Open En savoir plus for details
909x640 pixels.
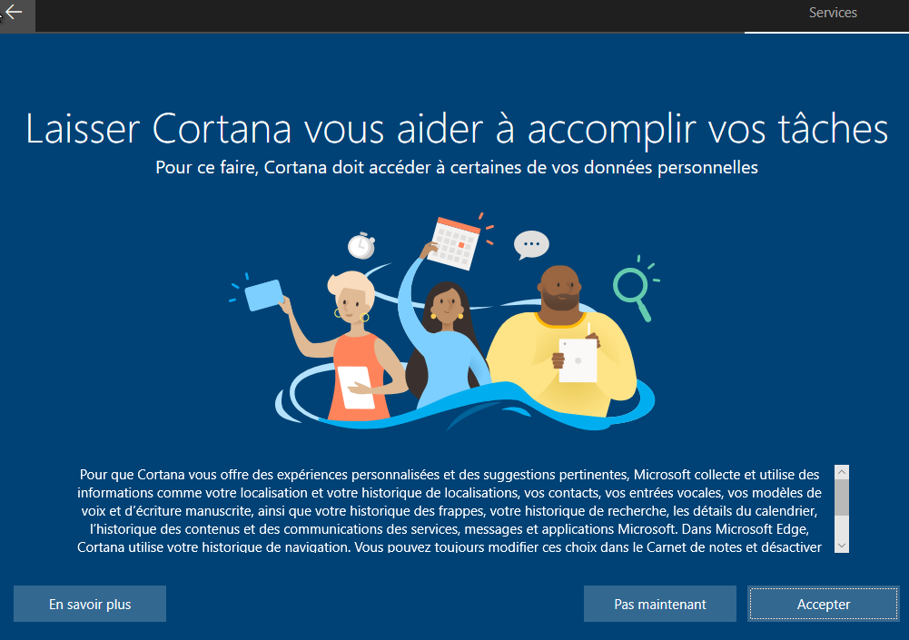[90, 604]
